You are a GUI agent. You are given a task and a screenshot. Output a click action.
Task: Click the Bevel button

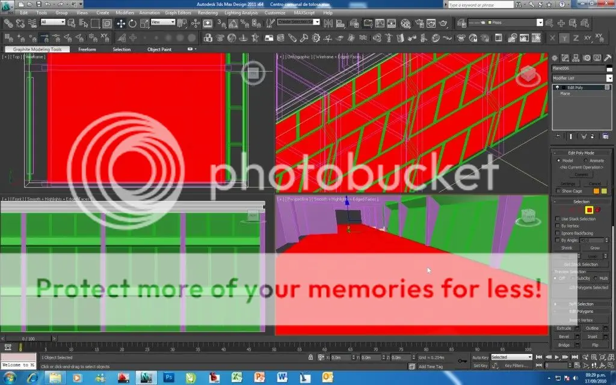[x=564, y=337]
